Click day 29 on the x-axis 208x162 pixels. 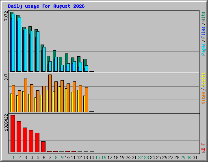(183, 158)
